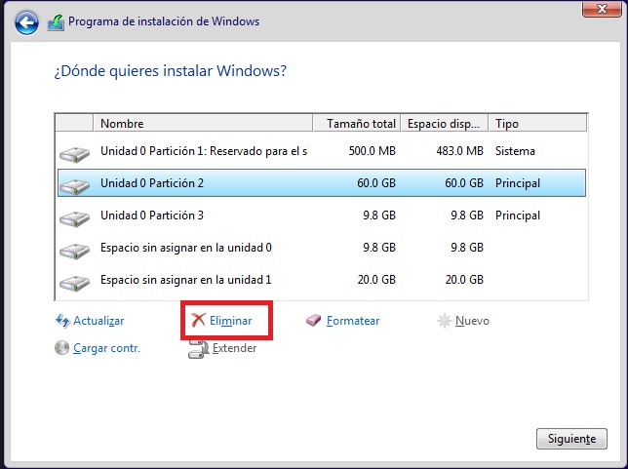Create a new partition with Nuevo

coord(472,321)
